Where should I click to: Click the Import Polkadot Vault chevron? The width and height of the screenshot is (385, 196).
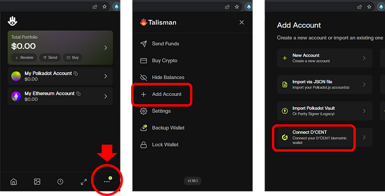364,111
